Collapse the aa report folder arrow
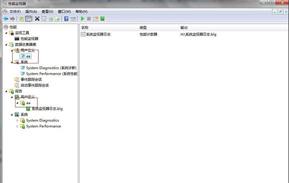The height and width of the screenshot is (183, 289). (17, 103)
